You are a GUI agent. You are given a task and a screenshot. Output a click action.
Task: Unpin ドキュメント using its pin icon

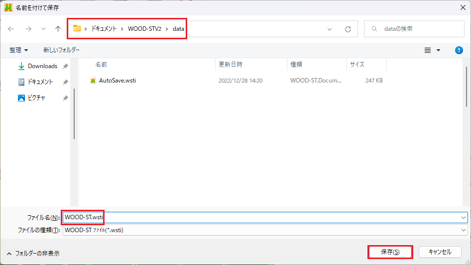pos(65,82)
